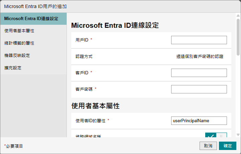
Task: Select Microsoft Entra ID連線設定 in sidebar
Action: pyautogui.click(x=33, y=18)
